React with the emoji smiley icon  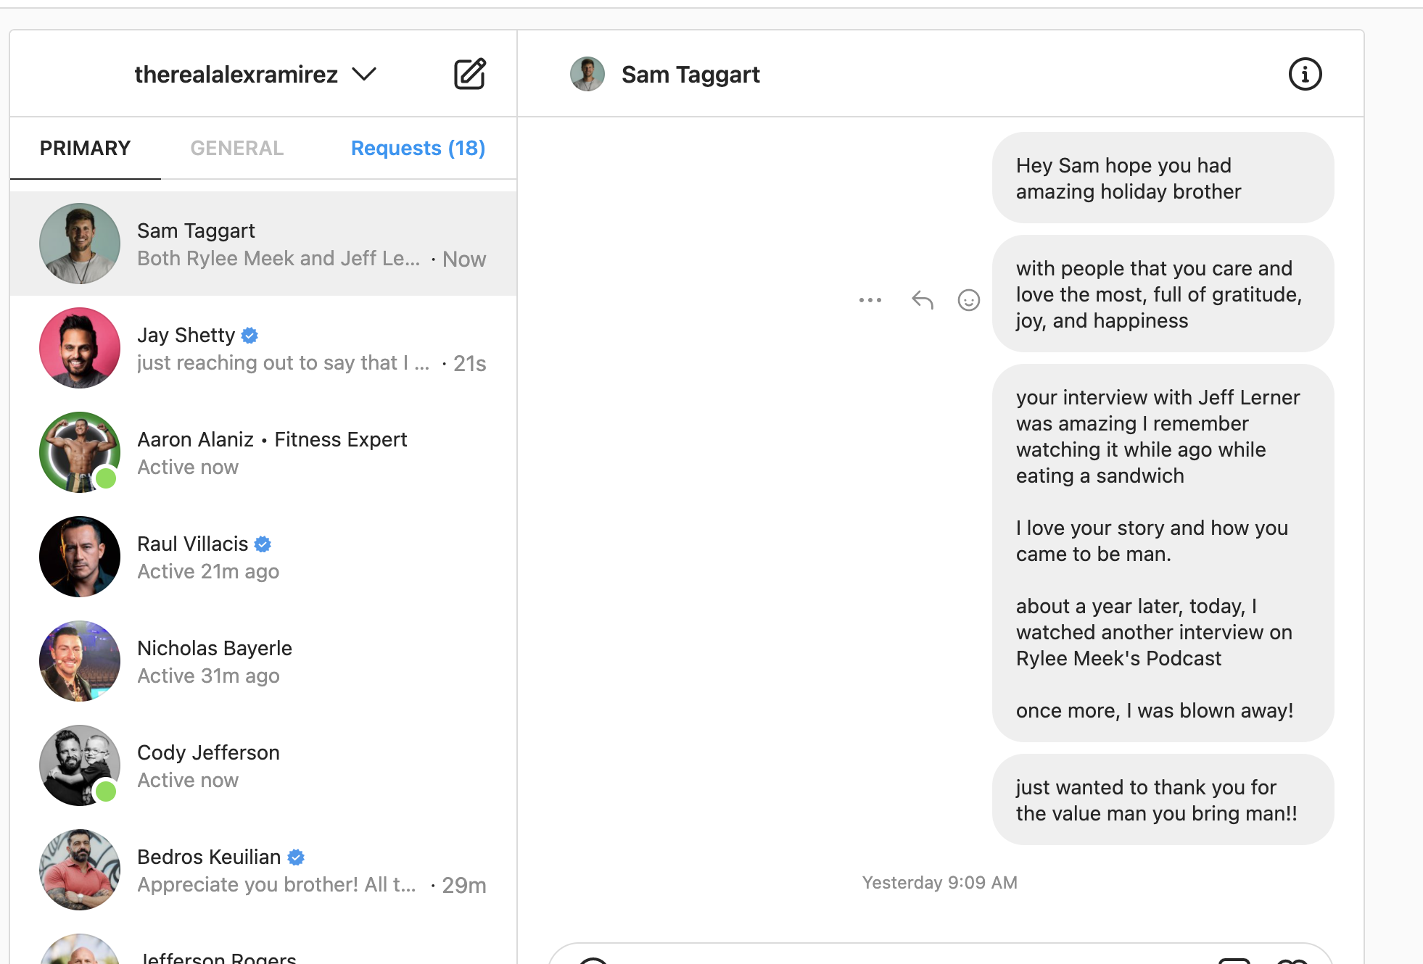pyautogui.click(x=968, y=299)
